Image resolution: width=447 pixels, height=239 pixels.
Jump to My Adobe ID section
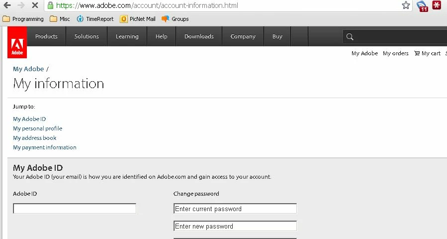(x=29, y=119)
